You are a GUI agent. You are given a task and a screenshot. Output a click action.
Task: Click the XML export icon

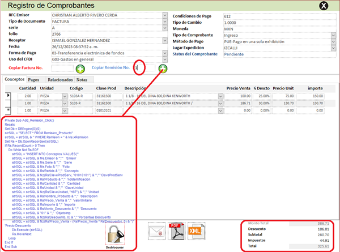click(195, 230)
